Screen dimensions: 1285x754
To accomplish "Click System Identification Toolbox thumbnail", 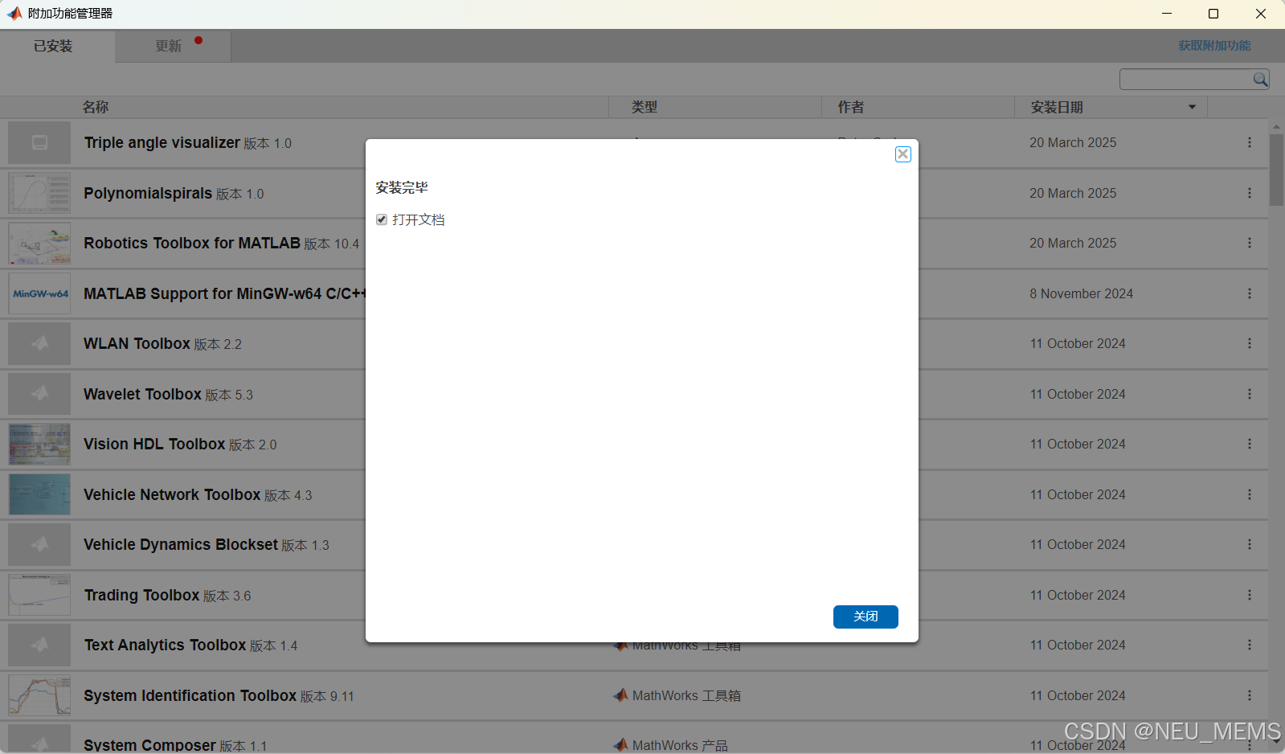I will click(x=39, y=695).
